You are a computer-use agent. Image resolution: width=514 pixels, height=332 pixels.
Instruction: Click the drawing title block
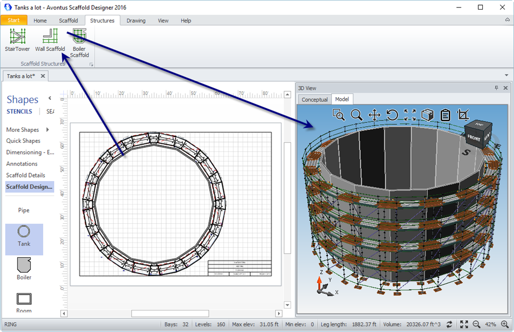point(239,268)
